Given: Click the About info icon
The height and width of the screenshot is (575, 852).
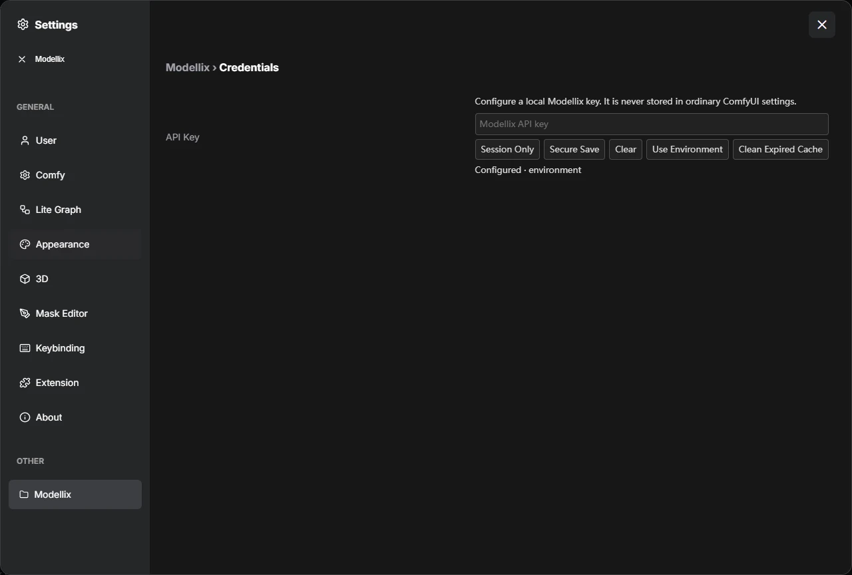Looking at the screenshot, I should point(25,417).
